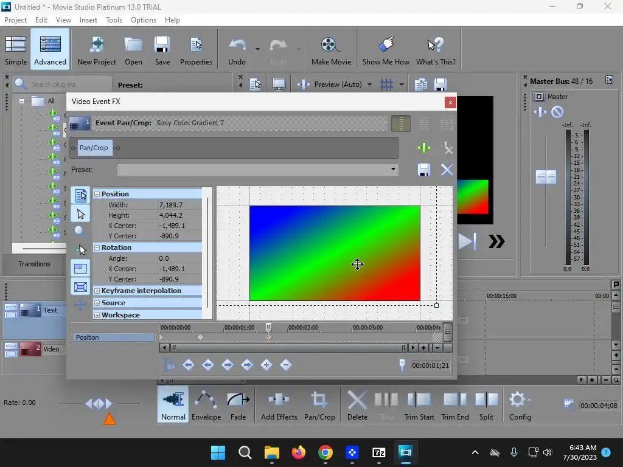The height and width of the screenshot is (467, 623).
Task: Undo the last action
Action: click(x=237, y=50)
